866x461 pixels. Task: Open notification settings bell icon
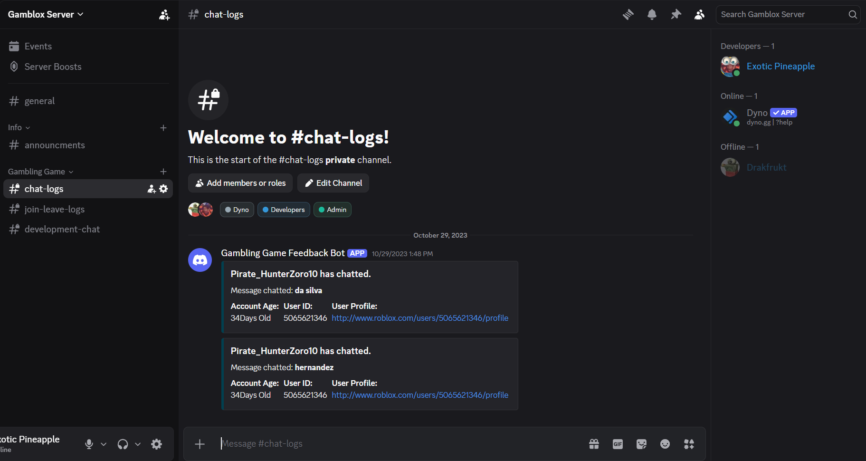[652, 15]
